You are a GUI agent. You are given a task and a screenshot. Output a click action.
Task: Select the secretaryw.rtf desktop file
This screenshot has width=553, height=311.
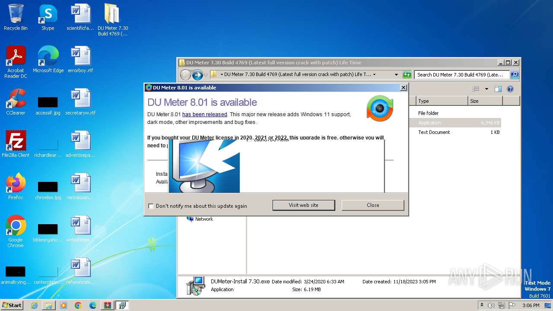pyautogui.click(x=80, y=102)
